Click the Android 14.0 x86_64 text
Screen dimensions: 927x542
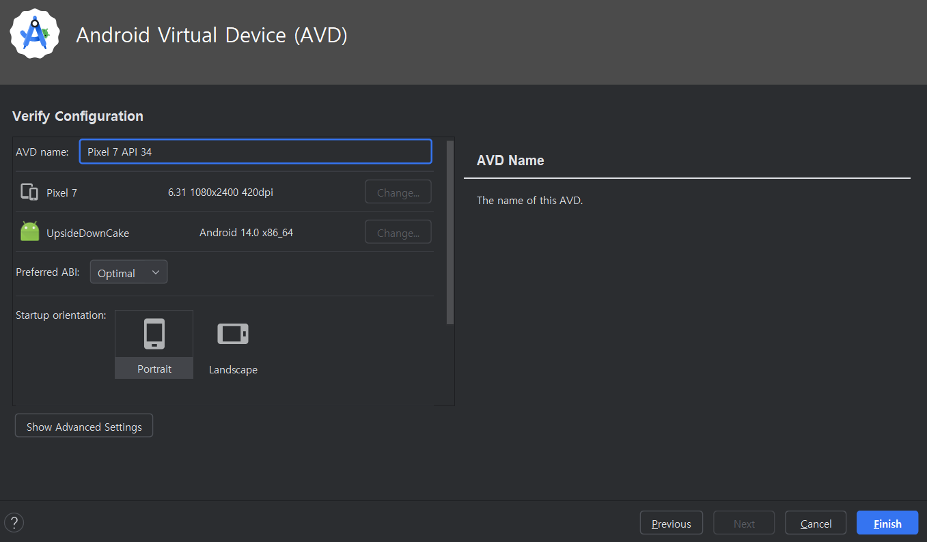point(246,233)
